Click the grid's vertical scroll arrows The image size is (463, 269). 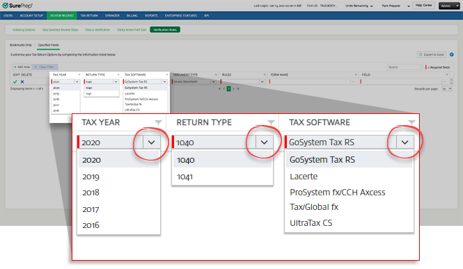point(451,81)
